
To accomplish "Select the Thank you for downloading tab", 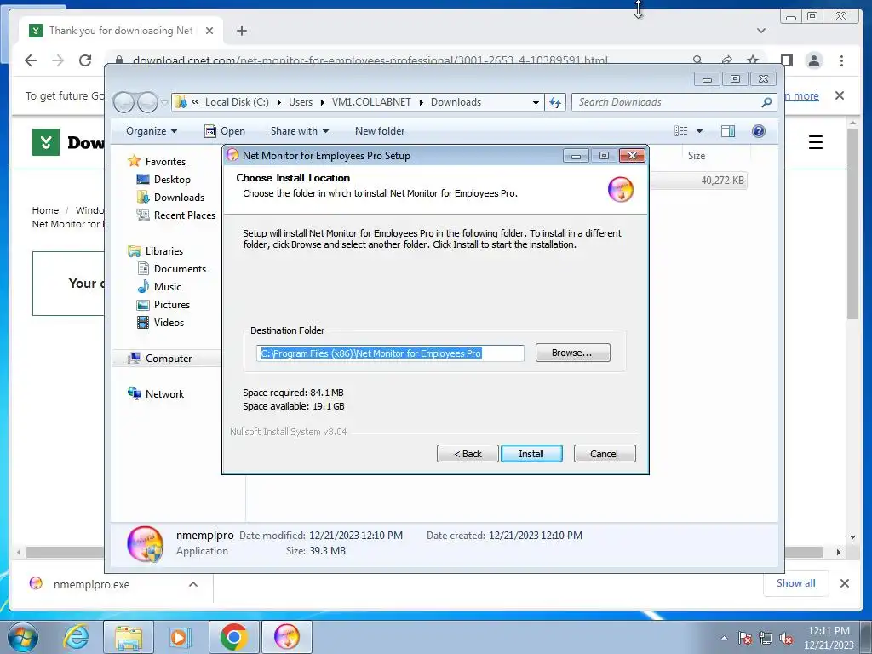I will [x=121, y=31].
